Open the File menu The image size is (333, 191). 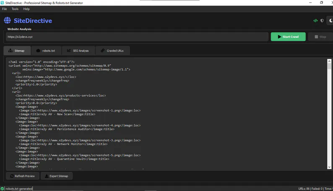5,9
